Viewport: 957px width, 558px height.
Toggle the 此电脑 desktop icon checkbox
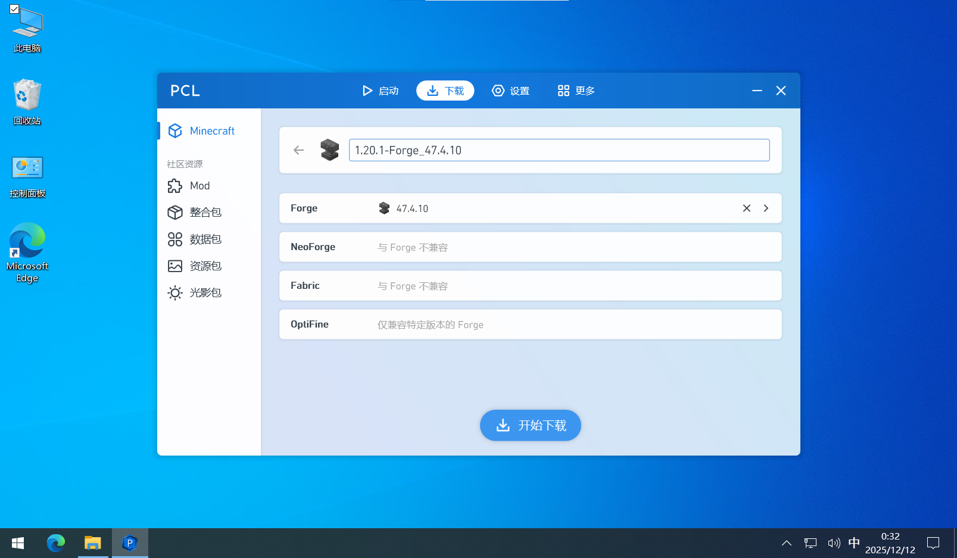14,9
